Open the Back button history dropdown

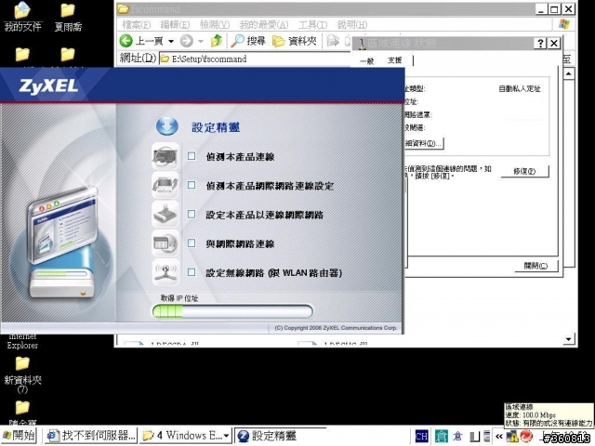click(x=171, y=41)
